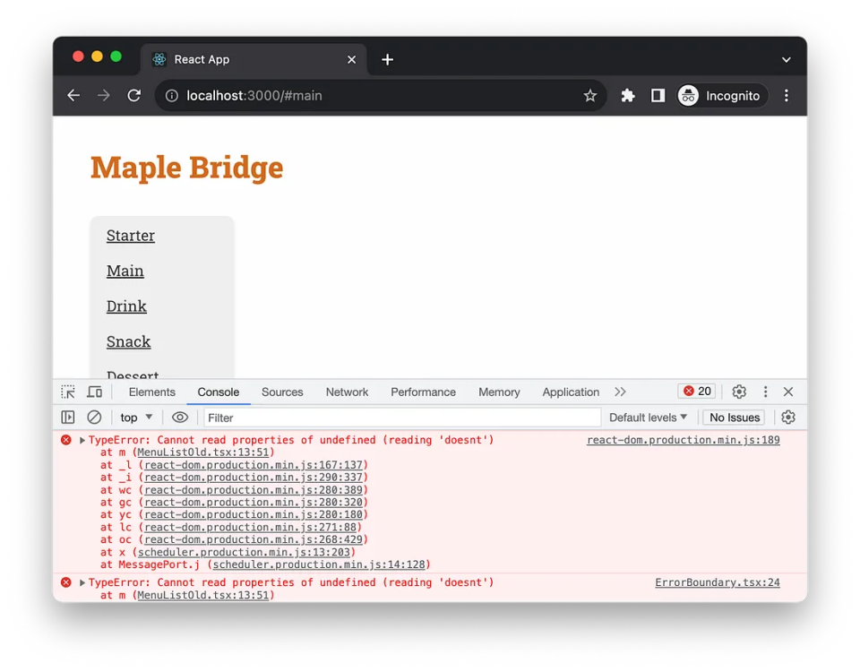Go back using the browser back arrow
This screenshot has height=672, width=860.
pos(73,96)
